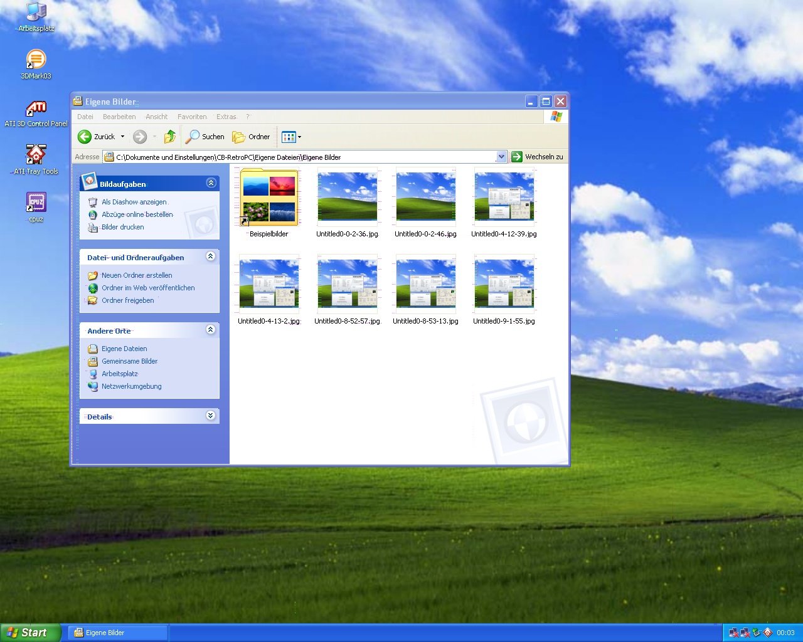Go to Gemeinsame Bilder link
The height and width of the screenshot is (642, 803).
point(130,361)
